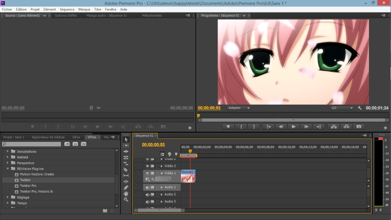Image resolution: width=391 pixels, height=220 pixels.
Task: Open the Séquence menu
Action: tap(67, 9)
